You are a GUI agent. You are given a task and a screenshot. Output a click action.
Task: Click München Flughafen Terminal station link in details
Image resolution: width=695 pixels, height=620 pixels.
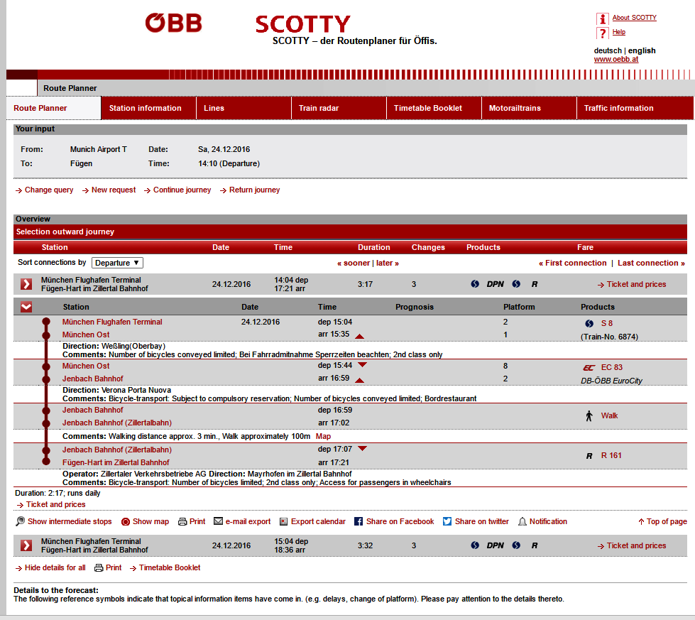click(x=112, y=322)
